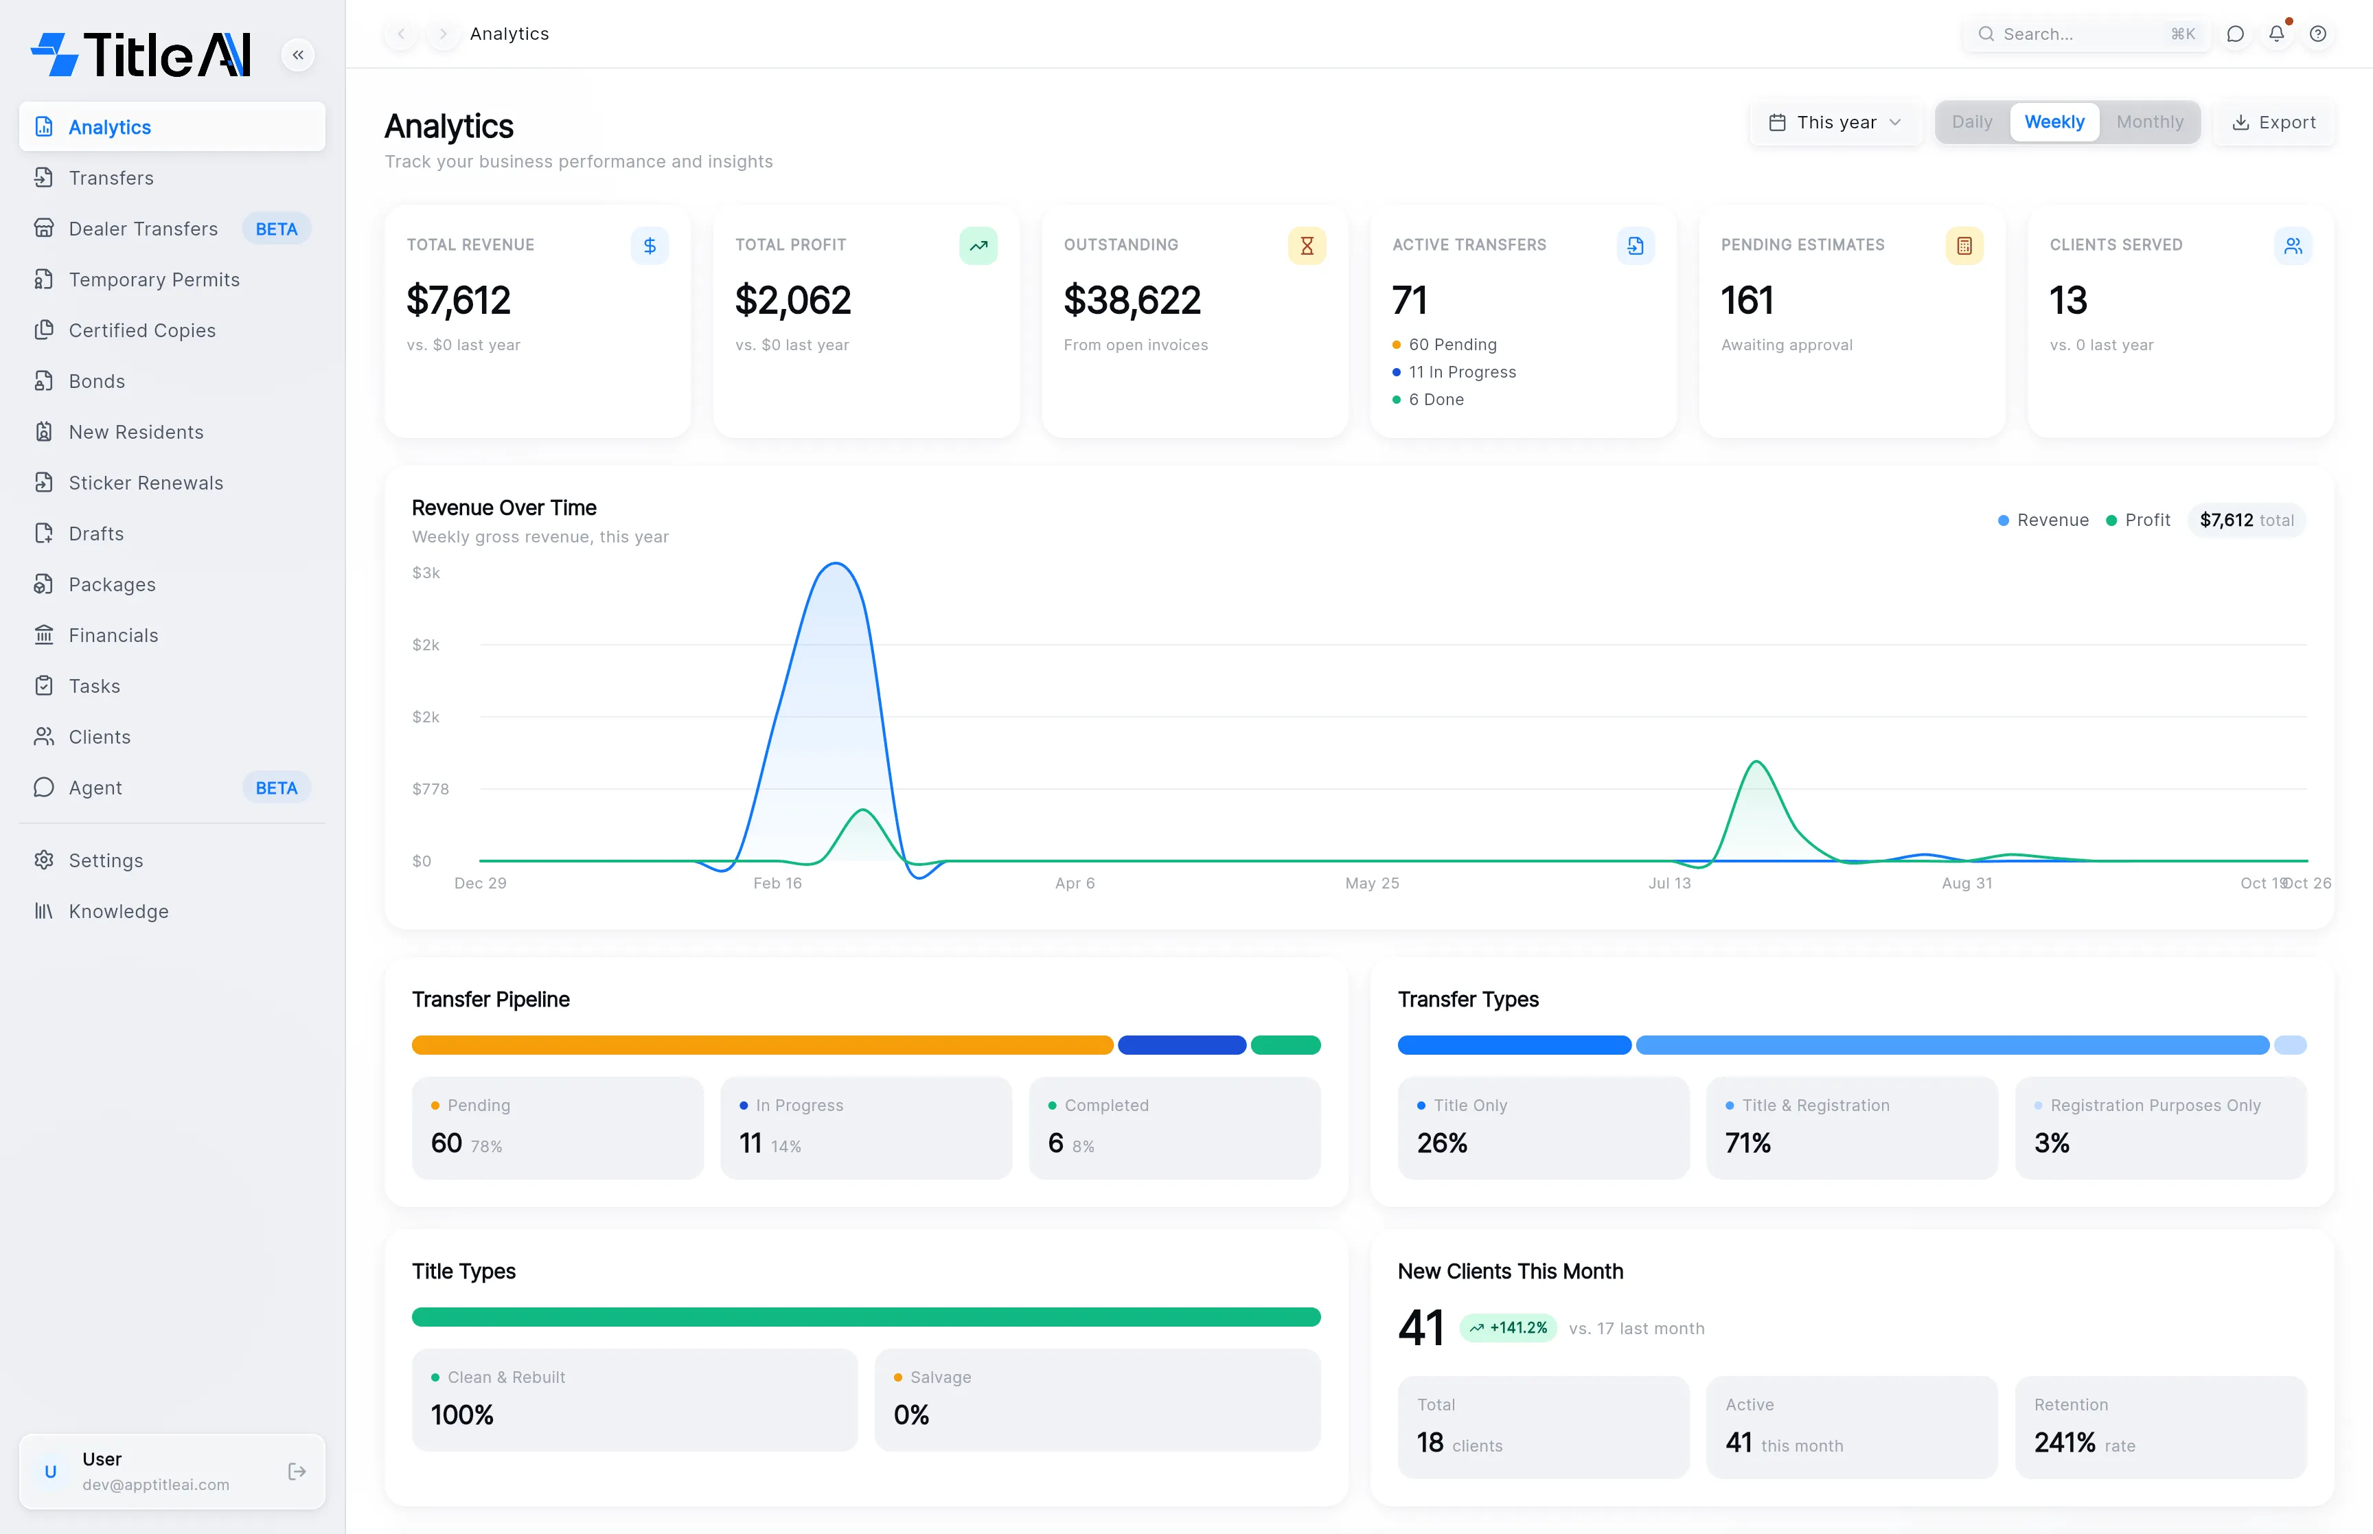Click the TitleAI logo
The width and height of the screenshot is (2373, 1534).
click(140, 55)
